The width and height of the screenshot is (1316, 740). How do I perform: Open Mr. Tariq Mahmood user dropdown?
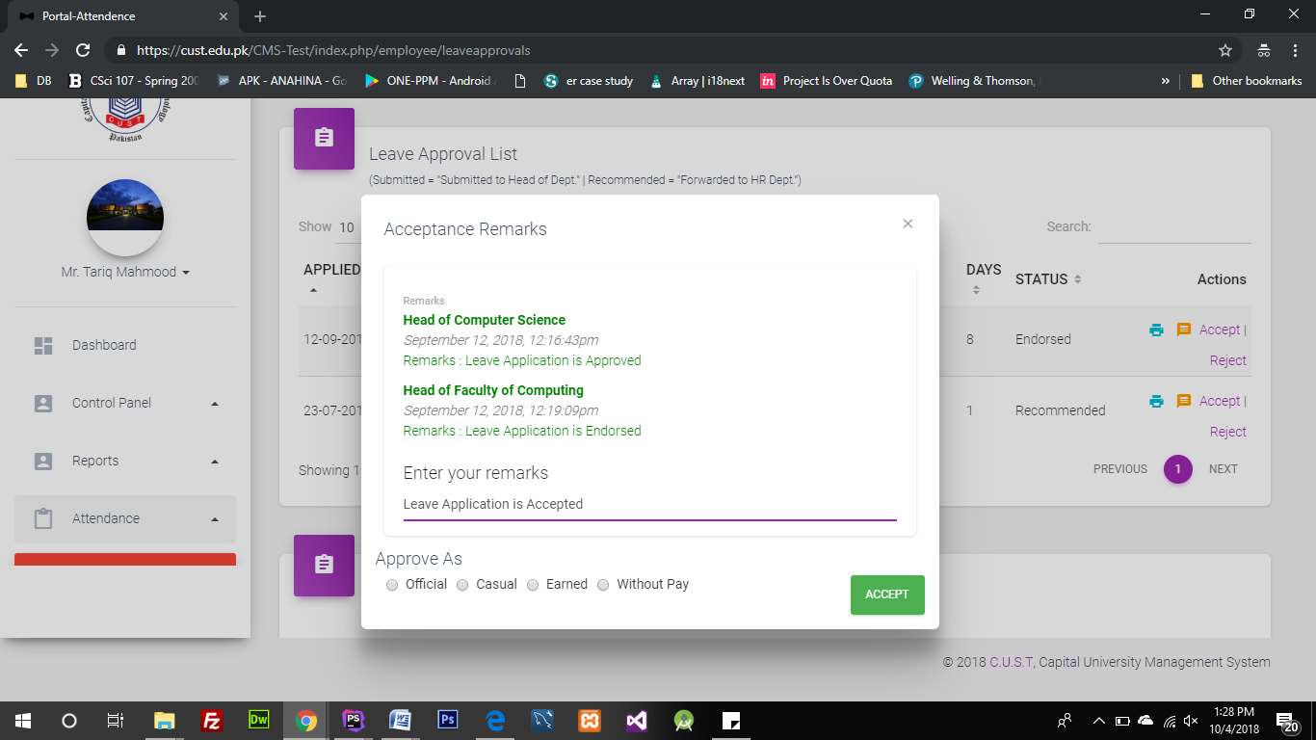click(x=125, y=272)
